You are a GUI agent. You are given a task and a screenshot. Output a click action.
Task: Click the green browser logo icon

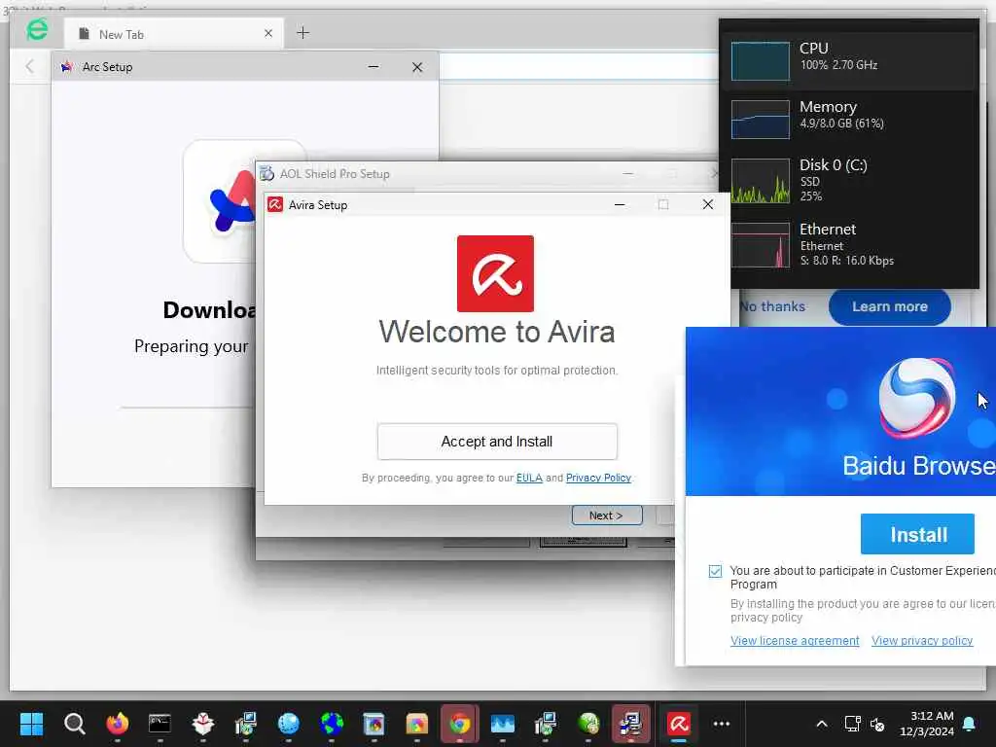[37, 29]
